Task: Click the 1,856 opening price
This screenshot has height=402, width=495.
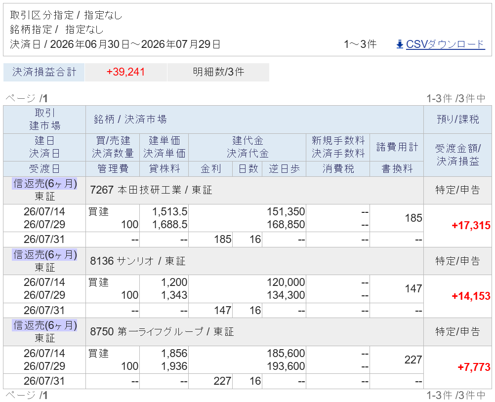Action: click(x=174, y=353)
